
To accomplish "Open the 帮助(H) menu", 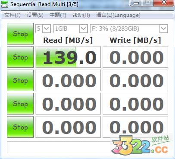I will [81, 15].
